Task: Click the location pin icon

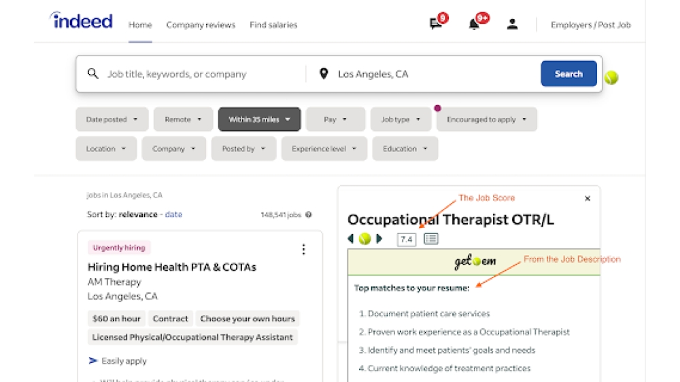Action: point(324,73)
